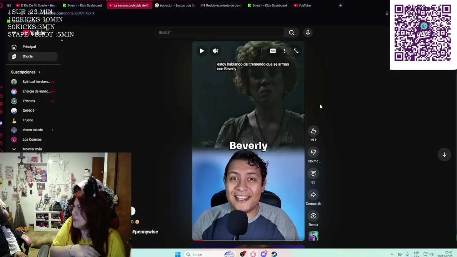Open 'Restablecimiento de contr' Gmail tab
Image resolution: width=457 pixels, height=257 pixels.
pyautogui.click(x=222, y=5)
